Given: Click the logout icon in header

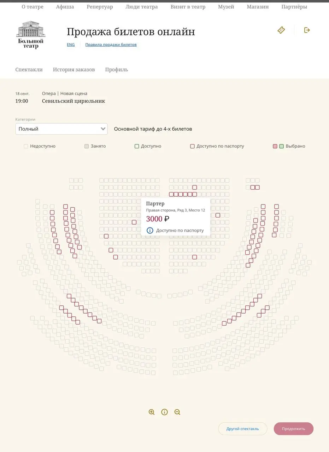Looking at the screenshot, I should click(x=307, y=30).
